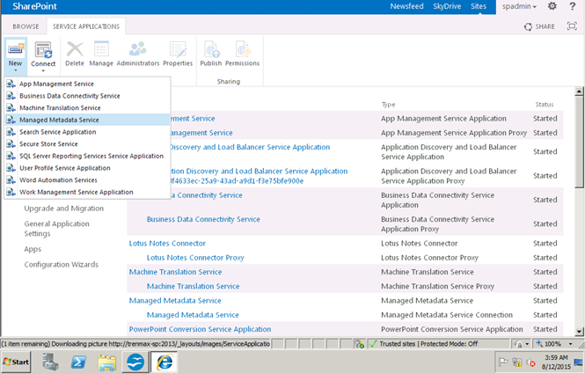Click the SHARE button
Image resolution: width=585 pixels, height=374 pixels.
[539, 26]
